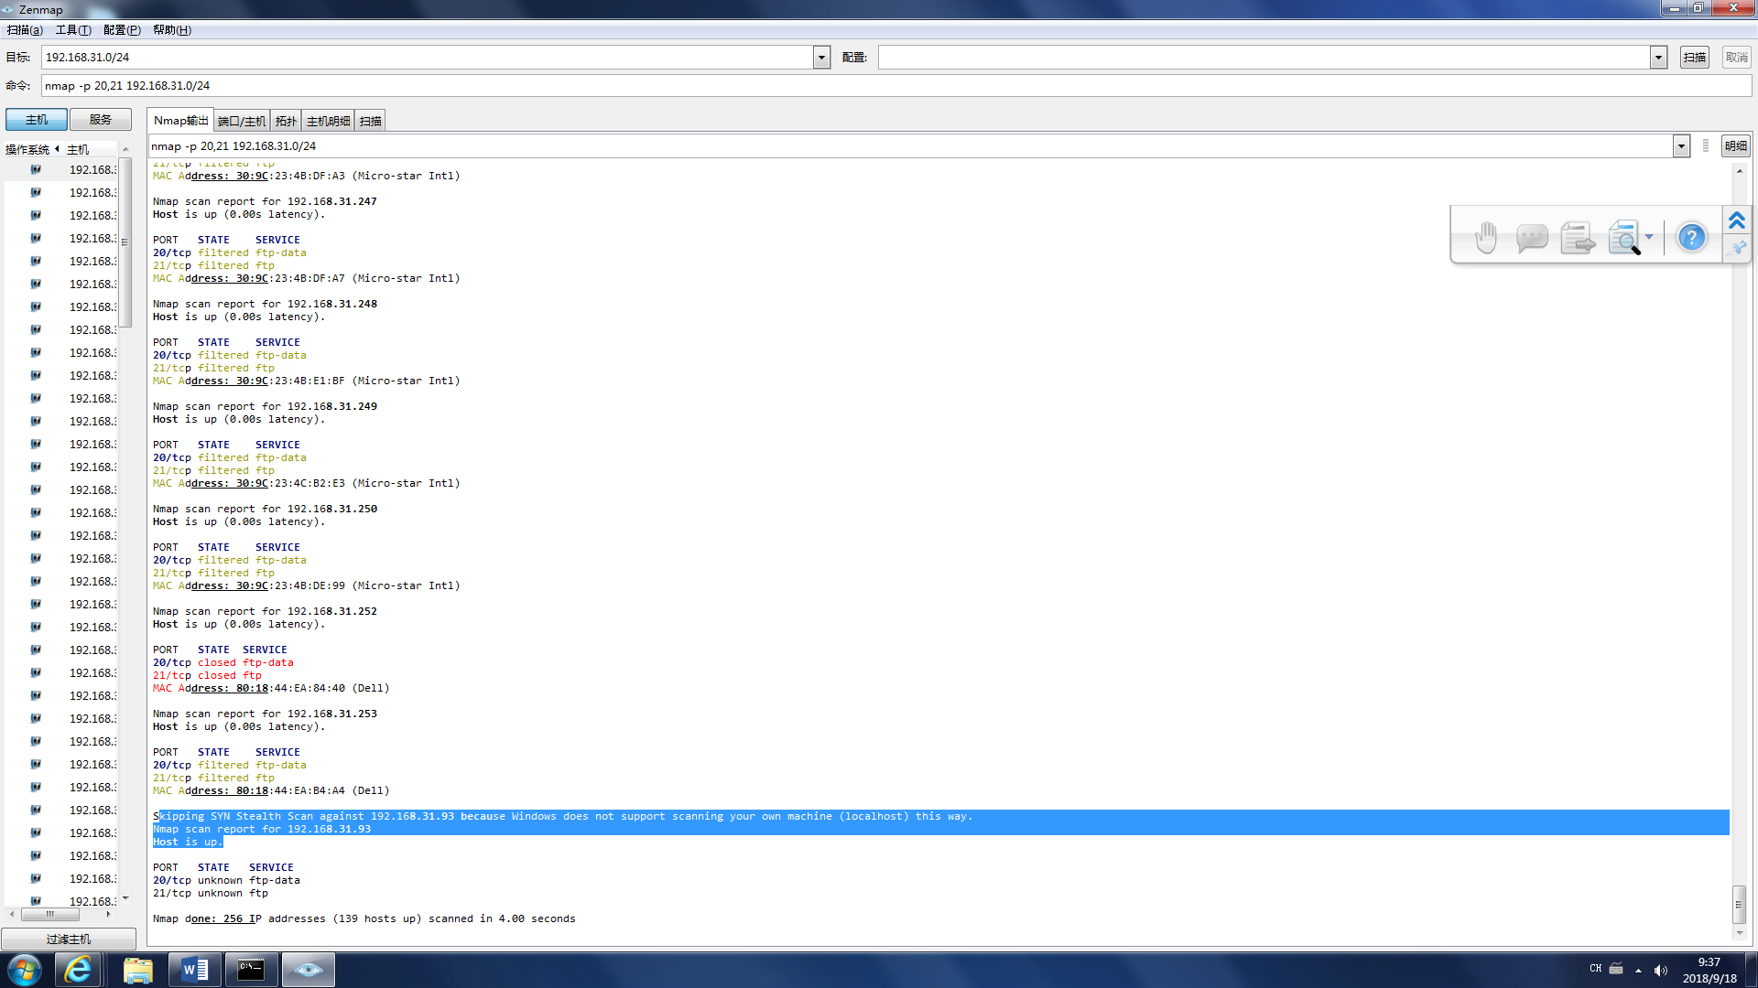The image size is (1758, 988).
Task: Click the blue question mark help icon
Action: tap(1691, 238)
